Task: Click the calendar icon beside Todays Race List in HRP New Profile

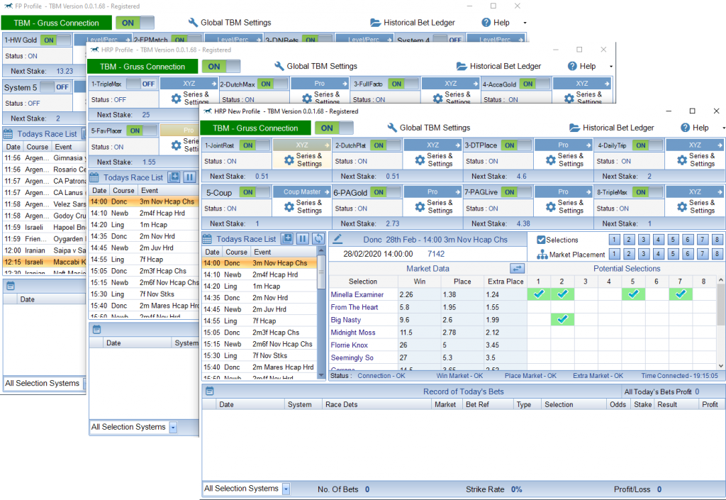Action: (208, 239)
